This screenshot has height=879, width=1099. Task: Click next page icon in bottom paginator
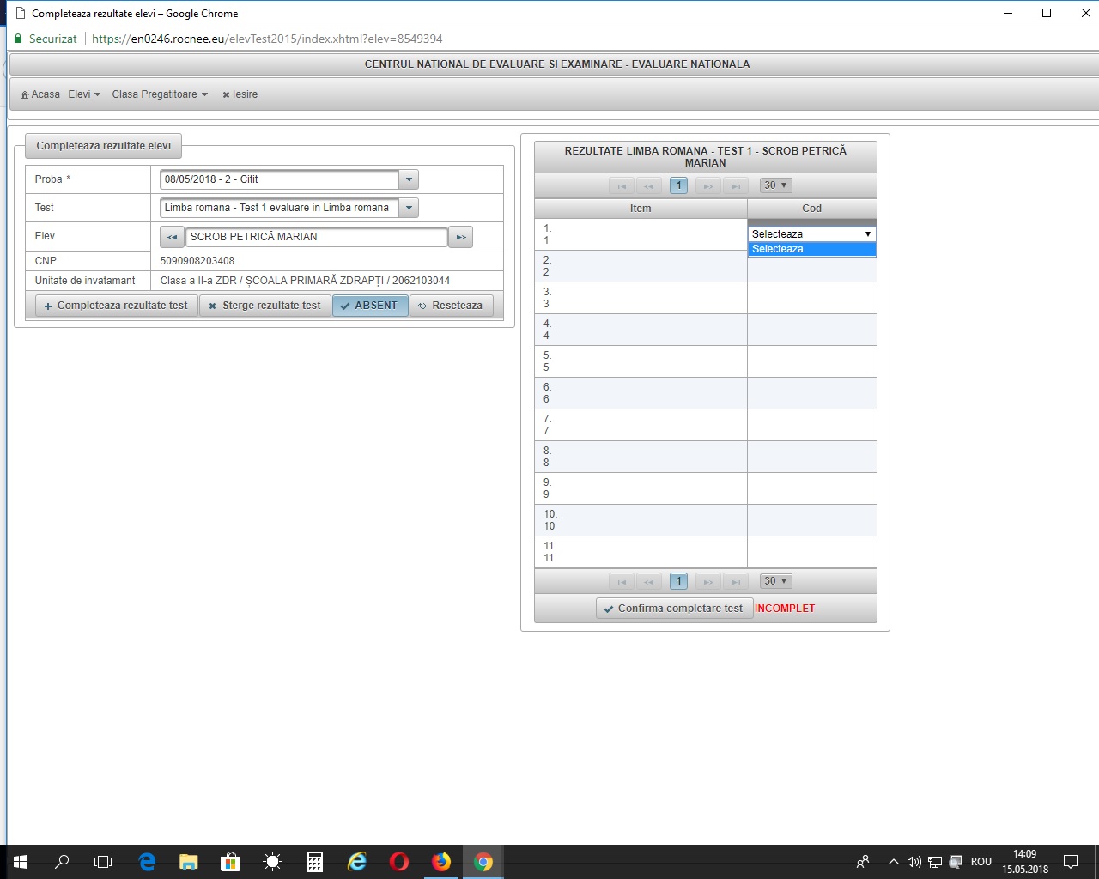(x=707, y=582)
